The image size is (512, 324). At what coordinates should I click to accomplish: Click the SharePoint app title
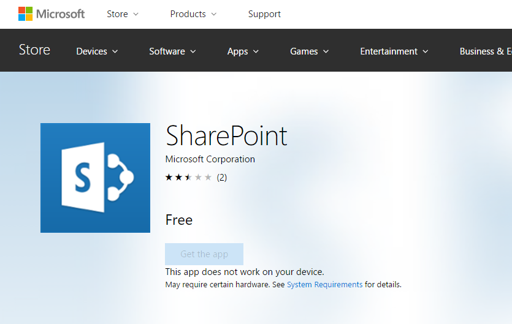click(x=226, y=136)
